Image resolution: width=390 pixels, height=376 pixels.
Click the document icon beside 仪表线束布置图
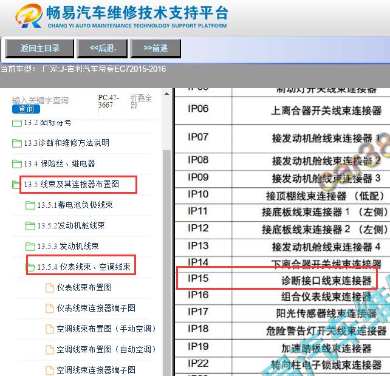[50, 288]
